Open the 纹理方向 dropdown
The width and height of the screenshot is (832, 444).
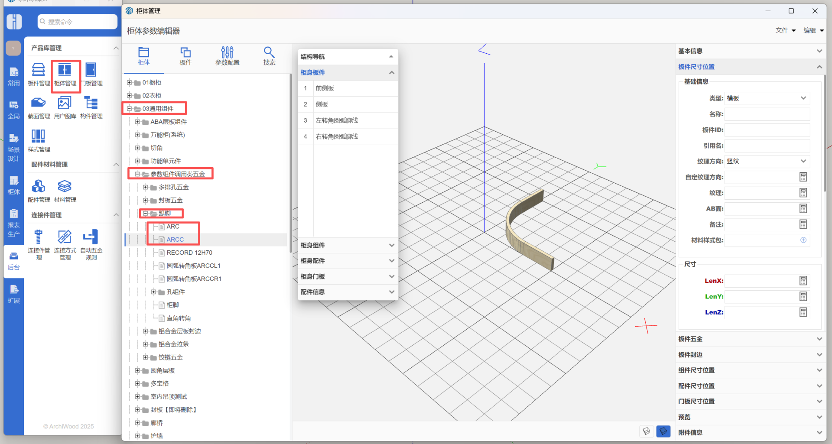click(x=767, y=161)
